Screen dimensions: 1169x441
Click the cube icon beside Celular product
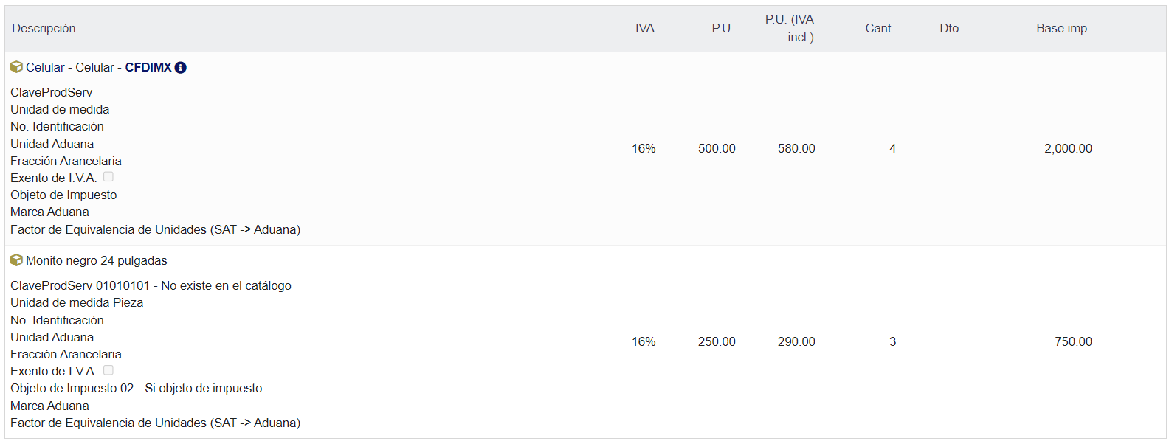[16, 67]
